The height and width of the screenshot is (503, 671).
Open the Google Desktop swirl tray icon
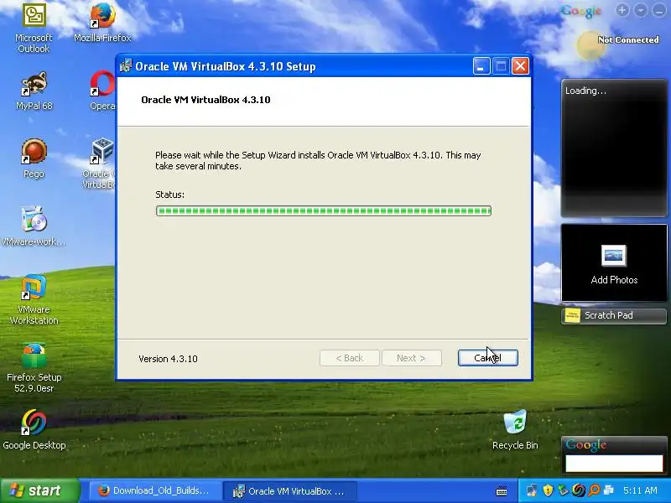coord(578,490)
